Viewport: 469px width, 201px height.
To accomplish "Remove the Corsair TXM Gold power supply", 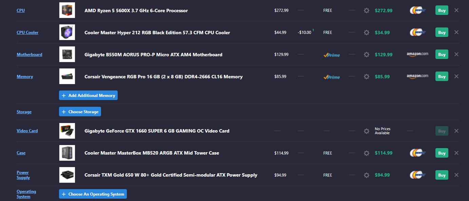I will 456,175.
